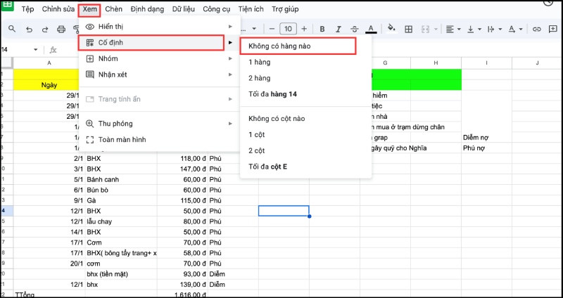Image resolution: width=563 pixels, height=298 pixels.
Task: Redo the last action
Action: point(45,30)
